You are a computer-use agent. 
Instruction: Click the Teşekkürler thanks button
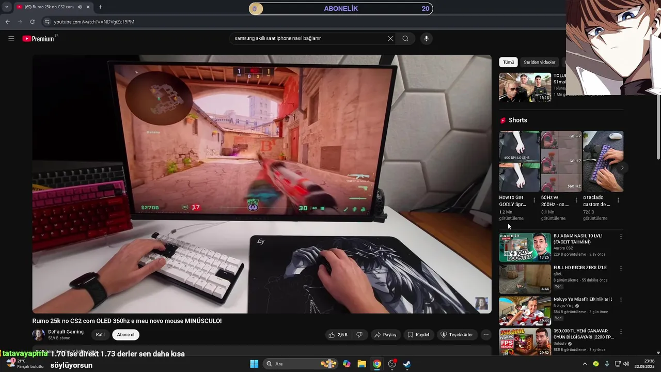click(457, 335)
